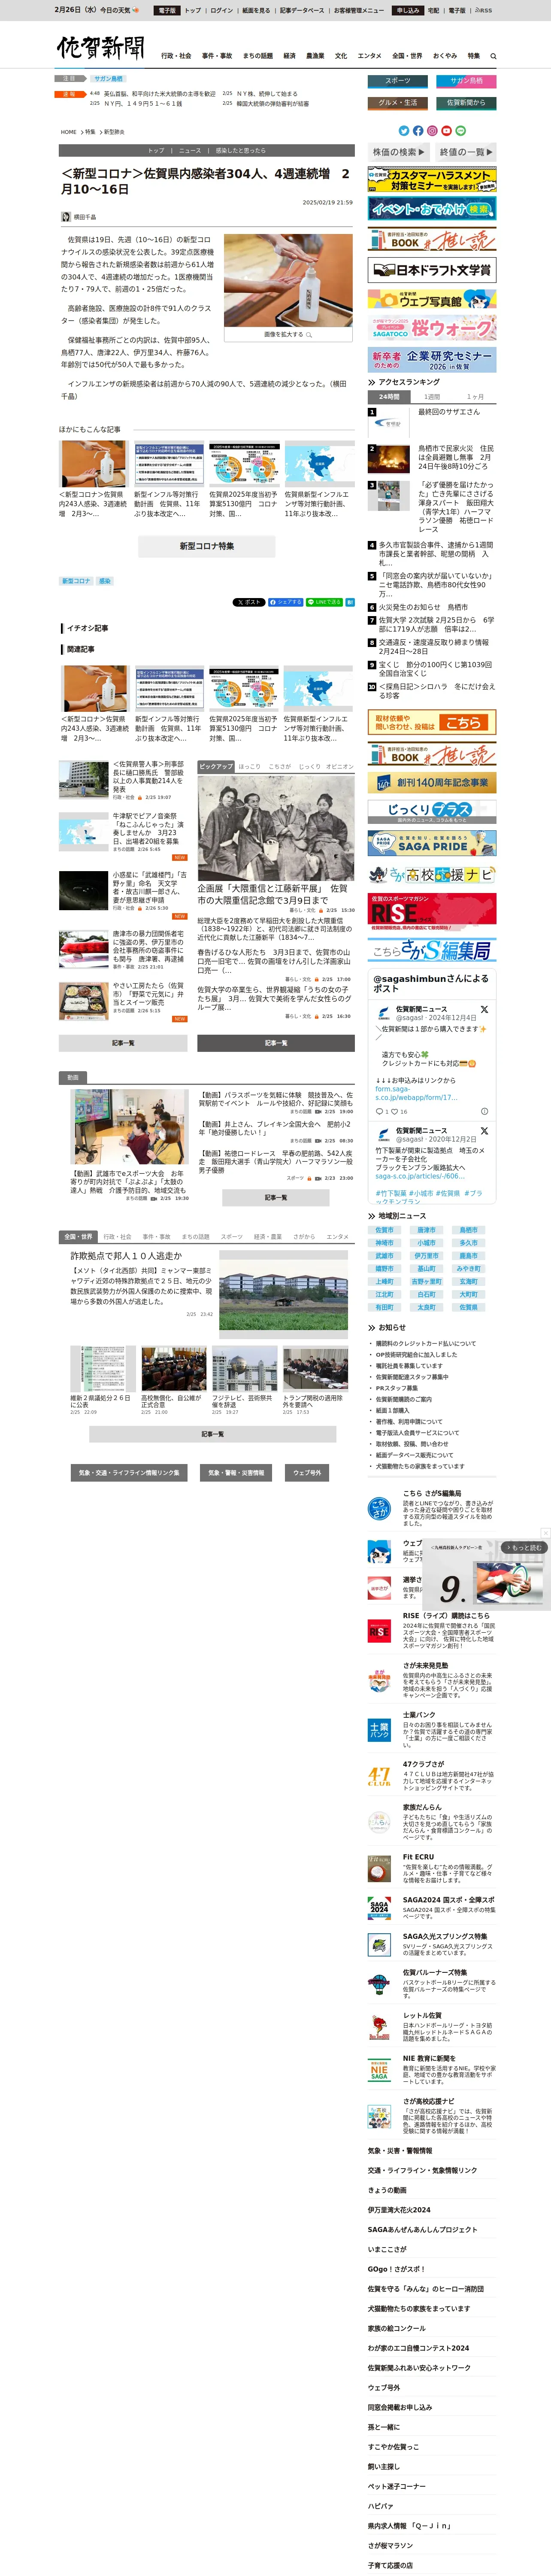Open the 唐津市 regional news link
The image size is (551, 2576).
[x=426, y=1231]
